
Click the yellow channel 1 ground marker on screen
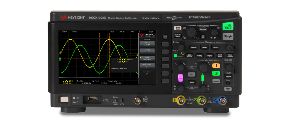click(60, 53)
